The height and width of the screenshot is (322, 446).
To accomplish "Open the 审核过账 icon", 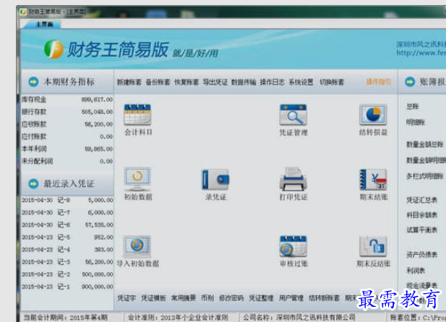I will pyautogui.click(x=293, y=246).
